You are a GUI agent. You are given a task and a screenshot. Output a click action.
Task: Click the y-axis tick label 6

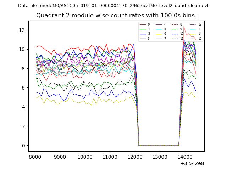pyautogui.click(x=23, y=88)
